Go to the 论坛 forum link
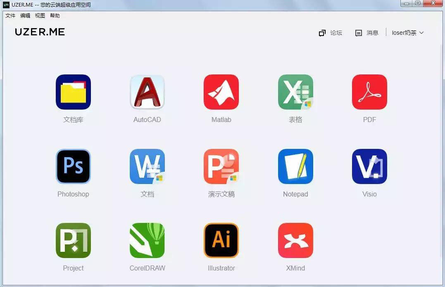 331,33
